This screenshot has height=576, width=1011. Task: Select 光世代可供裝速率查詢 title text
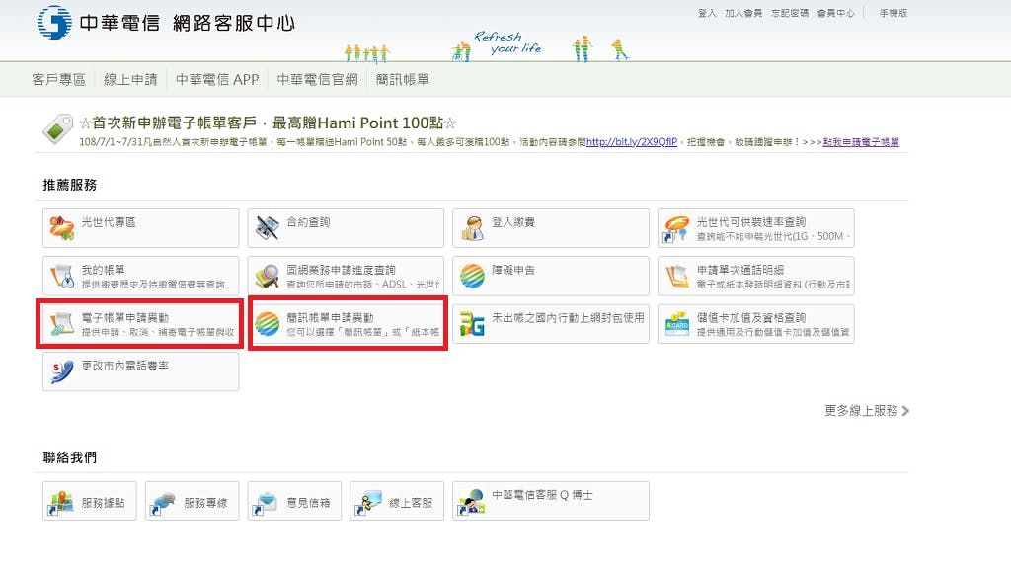pos(751,222)
